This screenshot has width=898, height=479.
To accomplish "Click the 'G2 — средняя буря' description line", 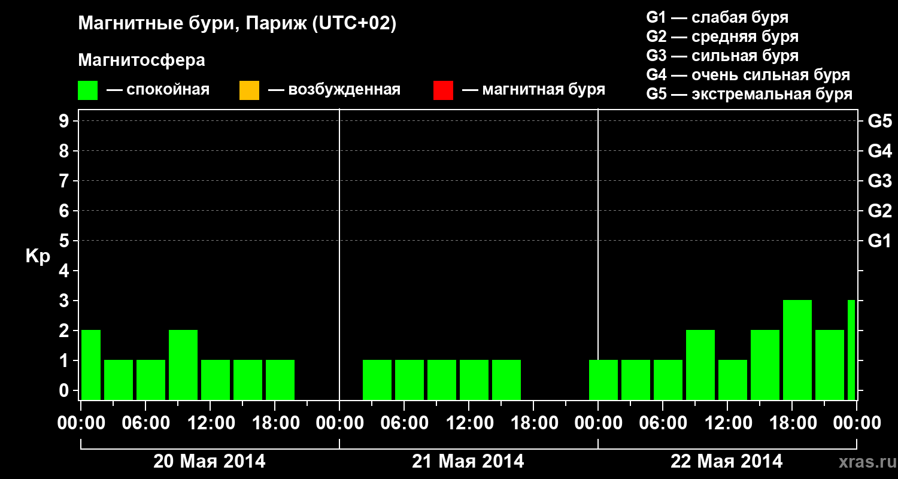I will (722, 37).
